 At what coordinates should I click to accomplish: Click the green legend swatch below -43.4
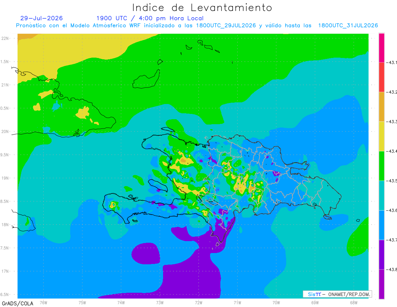pyautogui.click(x=381, y=166)
